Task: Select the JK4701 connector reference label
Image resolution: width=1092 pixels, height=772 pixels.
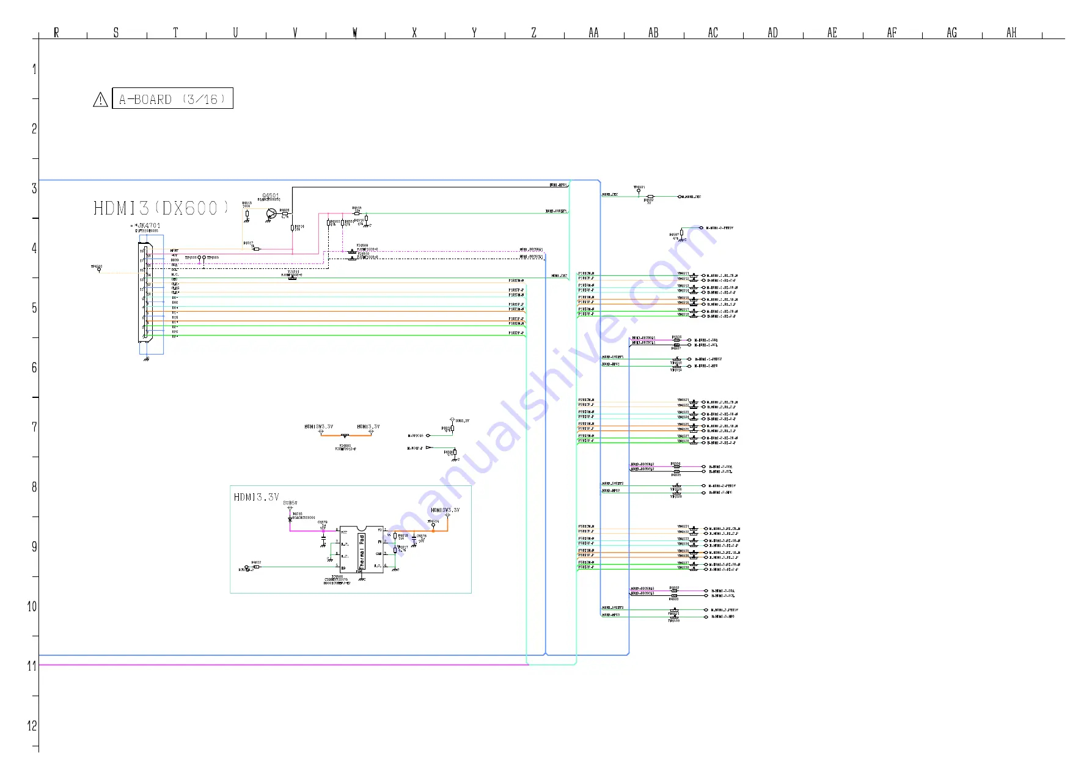Action: click(148, 226)
